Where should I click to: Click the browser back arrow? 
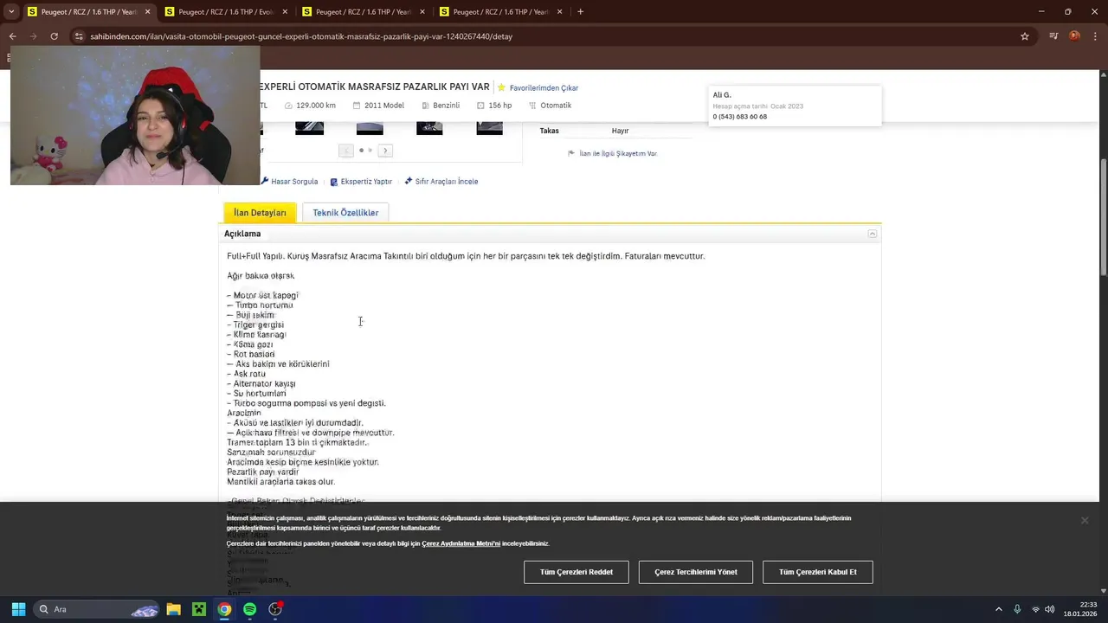pyautogui.click(x=12, y=36)
